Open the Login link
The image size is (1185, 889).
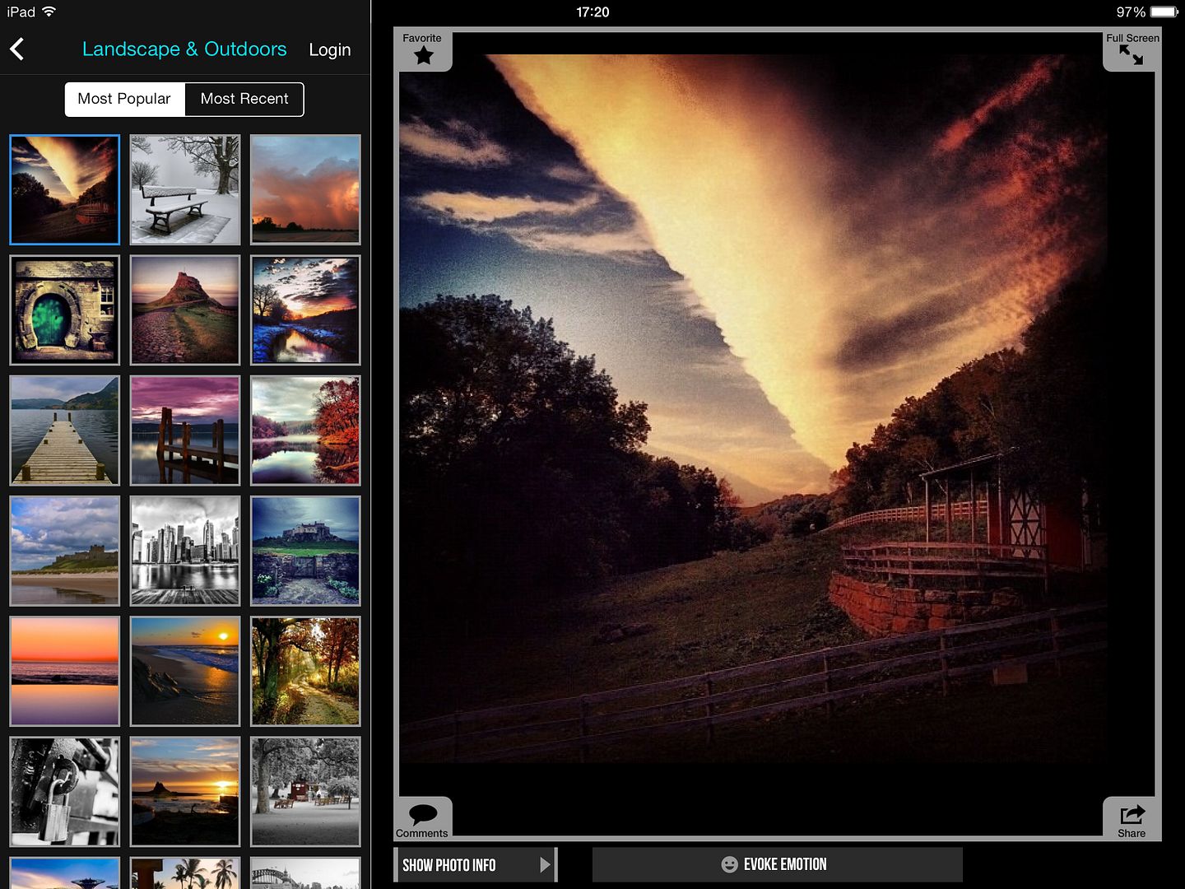(x=330, y=50)
